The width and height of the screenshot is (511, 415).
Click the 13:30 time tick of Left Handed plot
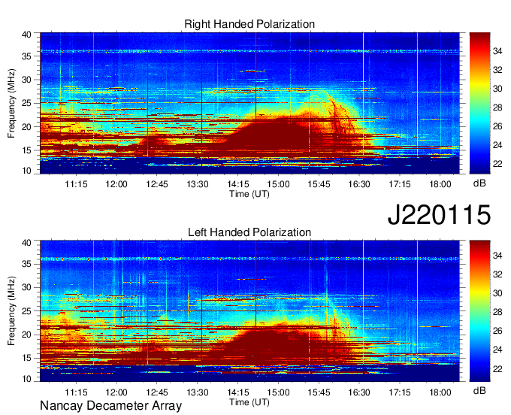198,392
